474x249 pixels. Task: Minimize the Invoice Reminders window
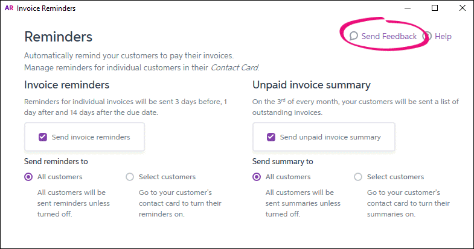coord(406,8)
